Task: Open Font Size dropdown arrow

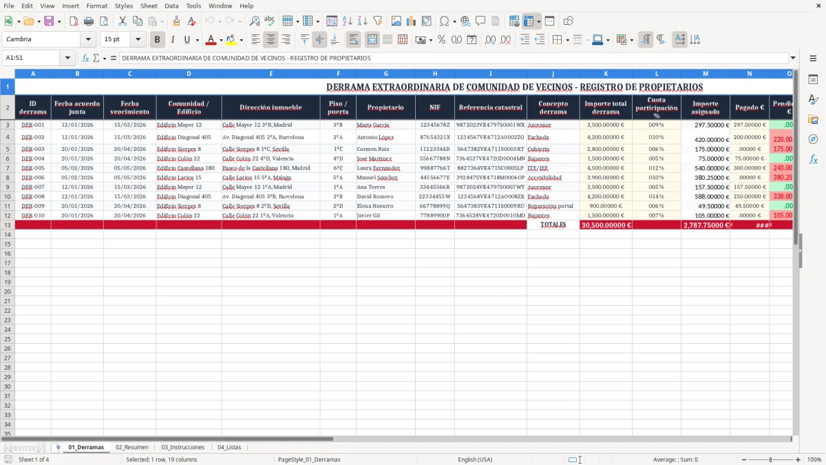Action: (138, 39)
